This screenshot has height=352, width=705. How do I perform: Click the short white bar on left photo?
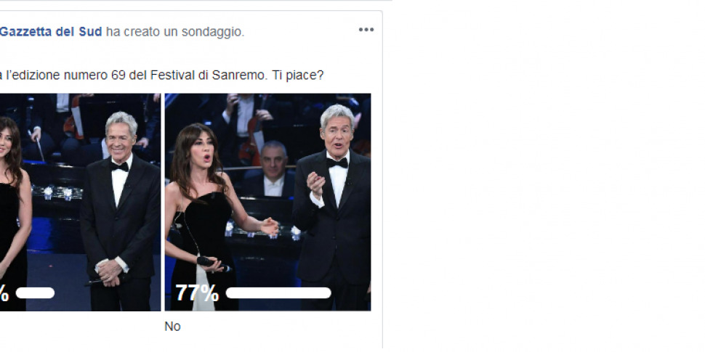[x=35, y=293]
